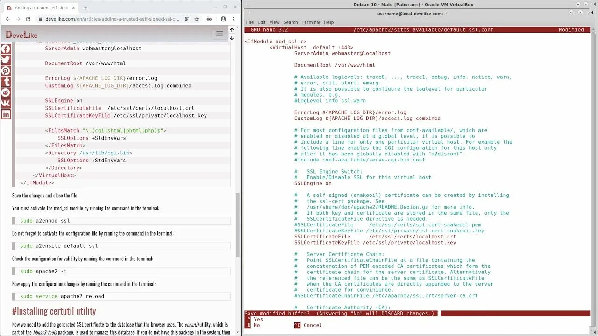This screenshot has width=598, height=336.
Task: Click 'sudo apache2 -t' command text
Action: tap(43, 271)
